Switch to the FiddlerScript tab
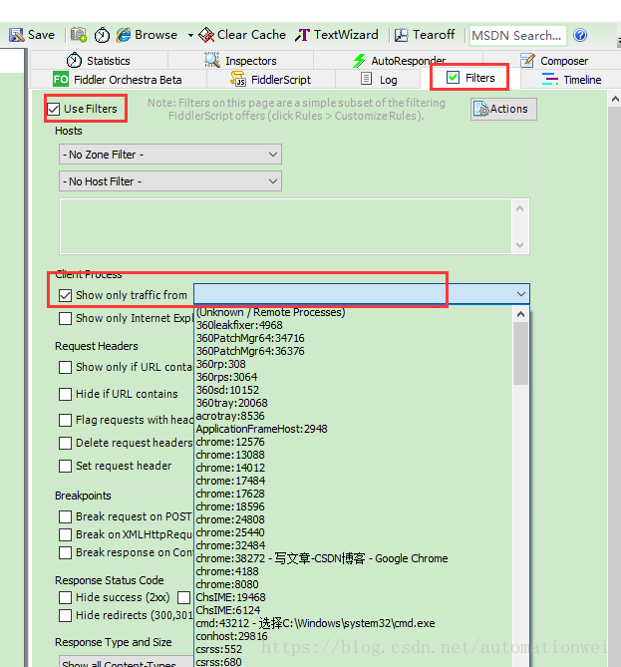Screen dimensions: 621x667 click(x=270, y=80)
